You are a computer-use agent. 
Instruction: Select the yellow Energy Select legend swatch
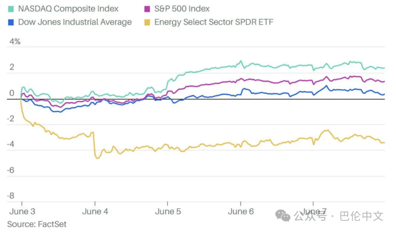147,22
